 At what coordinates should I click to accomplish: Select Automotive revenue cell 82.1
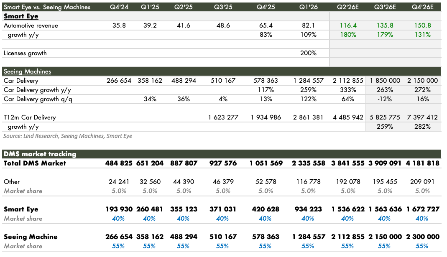point(308,25)
